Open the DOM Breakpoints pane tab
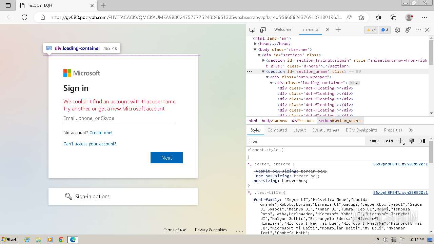 click(361, 130)
